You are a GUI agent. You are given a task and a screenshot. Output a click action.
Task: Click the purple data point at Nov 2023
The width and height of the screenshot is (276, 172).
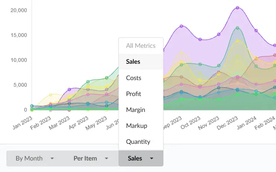pyautogui.click(x=219, y=34)
